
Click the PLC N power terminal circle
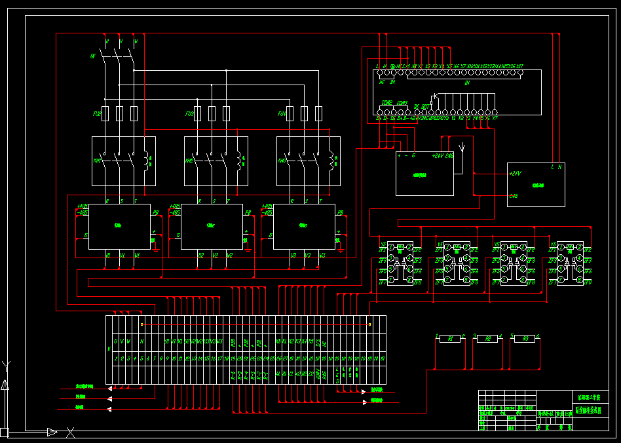[x=386, y=73]
